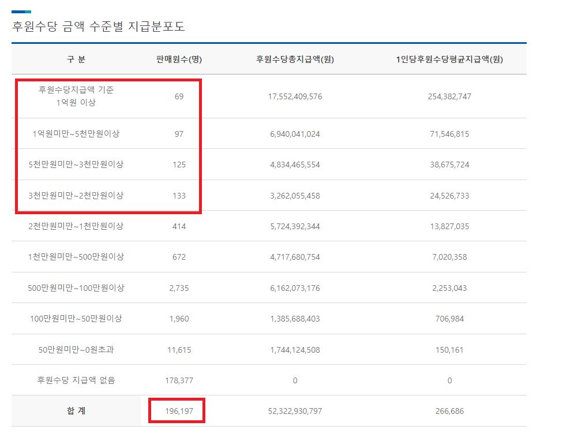Click total payout 1,385,688,403

pyautogui.click(x=295, y=319)
